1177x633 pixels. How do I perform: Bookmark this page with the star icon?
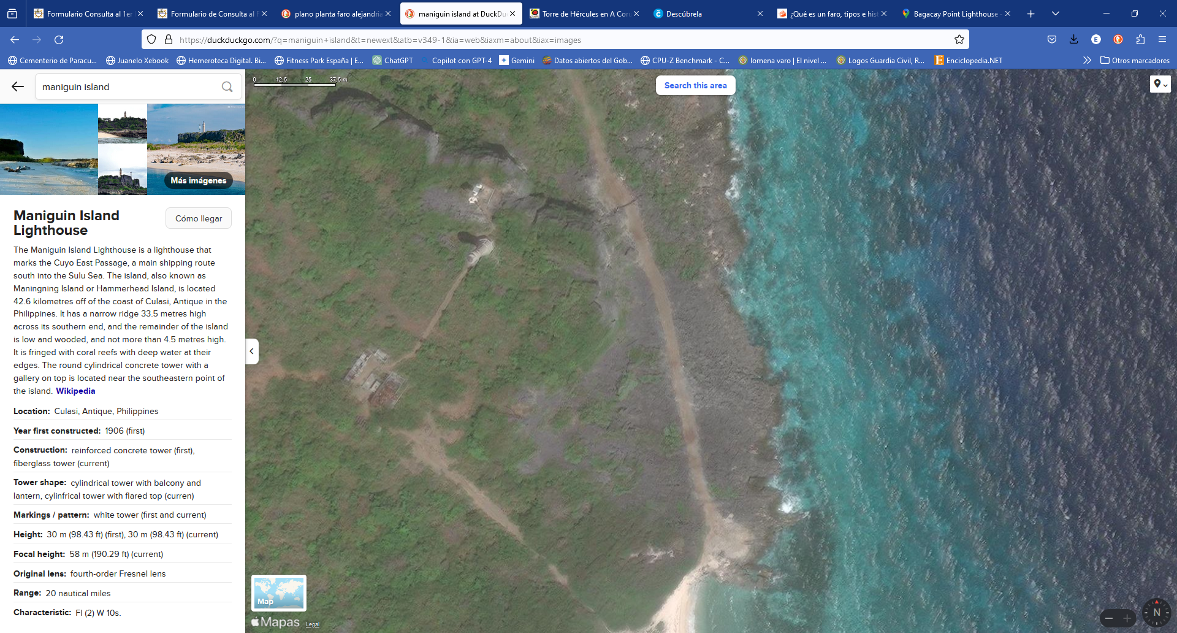959,40
